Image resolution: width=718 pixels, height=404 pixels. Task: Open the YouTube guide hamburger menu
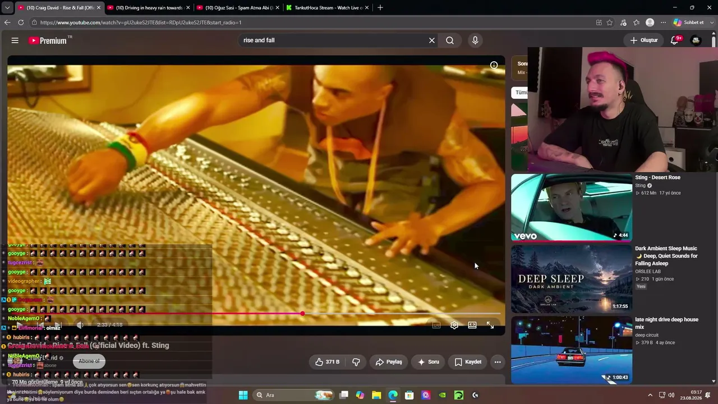point(15,40)
